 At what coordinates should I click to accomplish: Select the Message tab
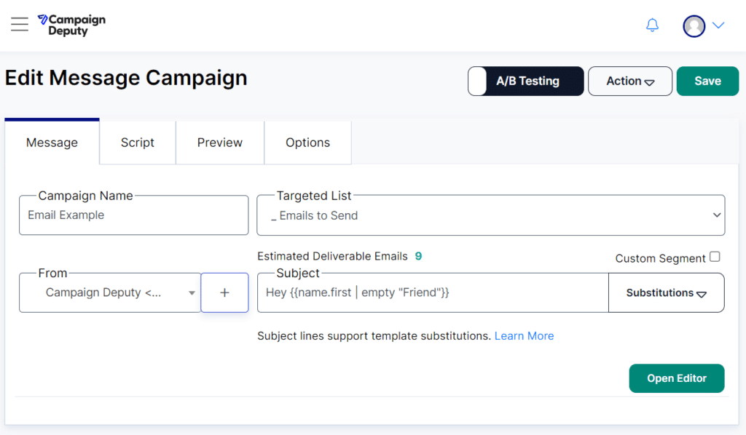coord(52,143)
